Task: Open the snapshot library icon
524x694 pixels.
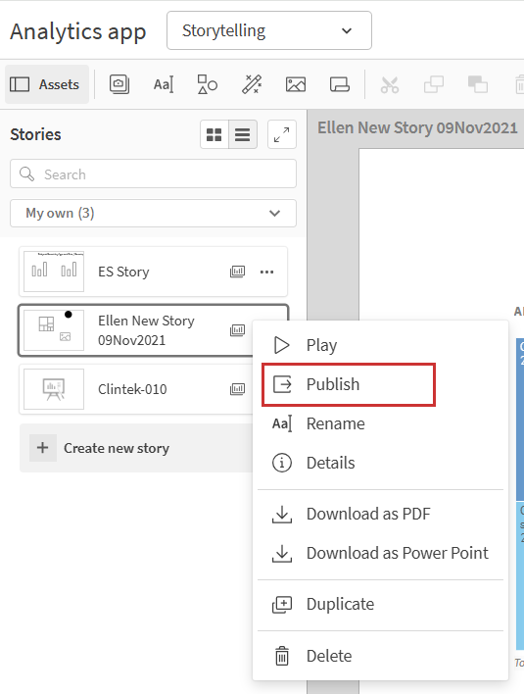Action: [x=119, y=84]
